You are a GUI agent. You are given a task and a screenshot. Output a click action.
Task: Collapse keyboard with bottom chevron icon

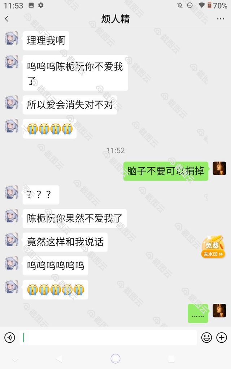point(15,360)
